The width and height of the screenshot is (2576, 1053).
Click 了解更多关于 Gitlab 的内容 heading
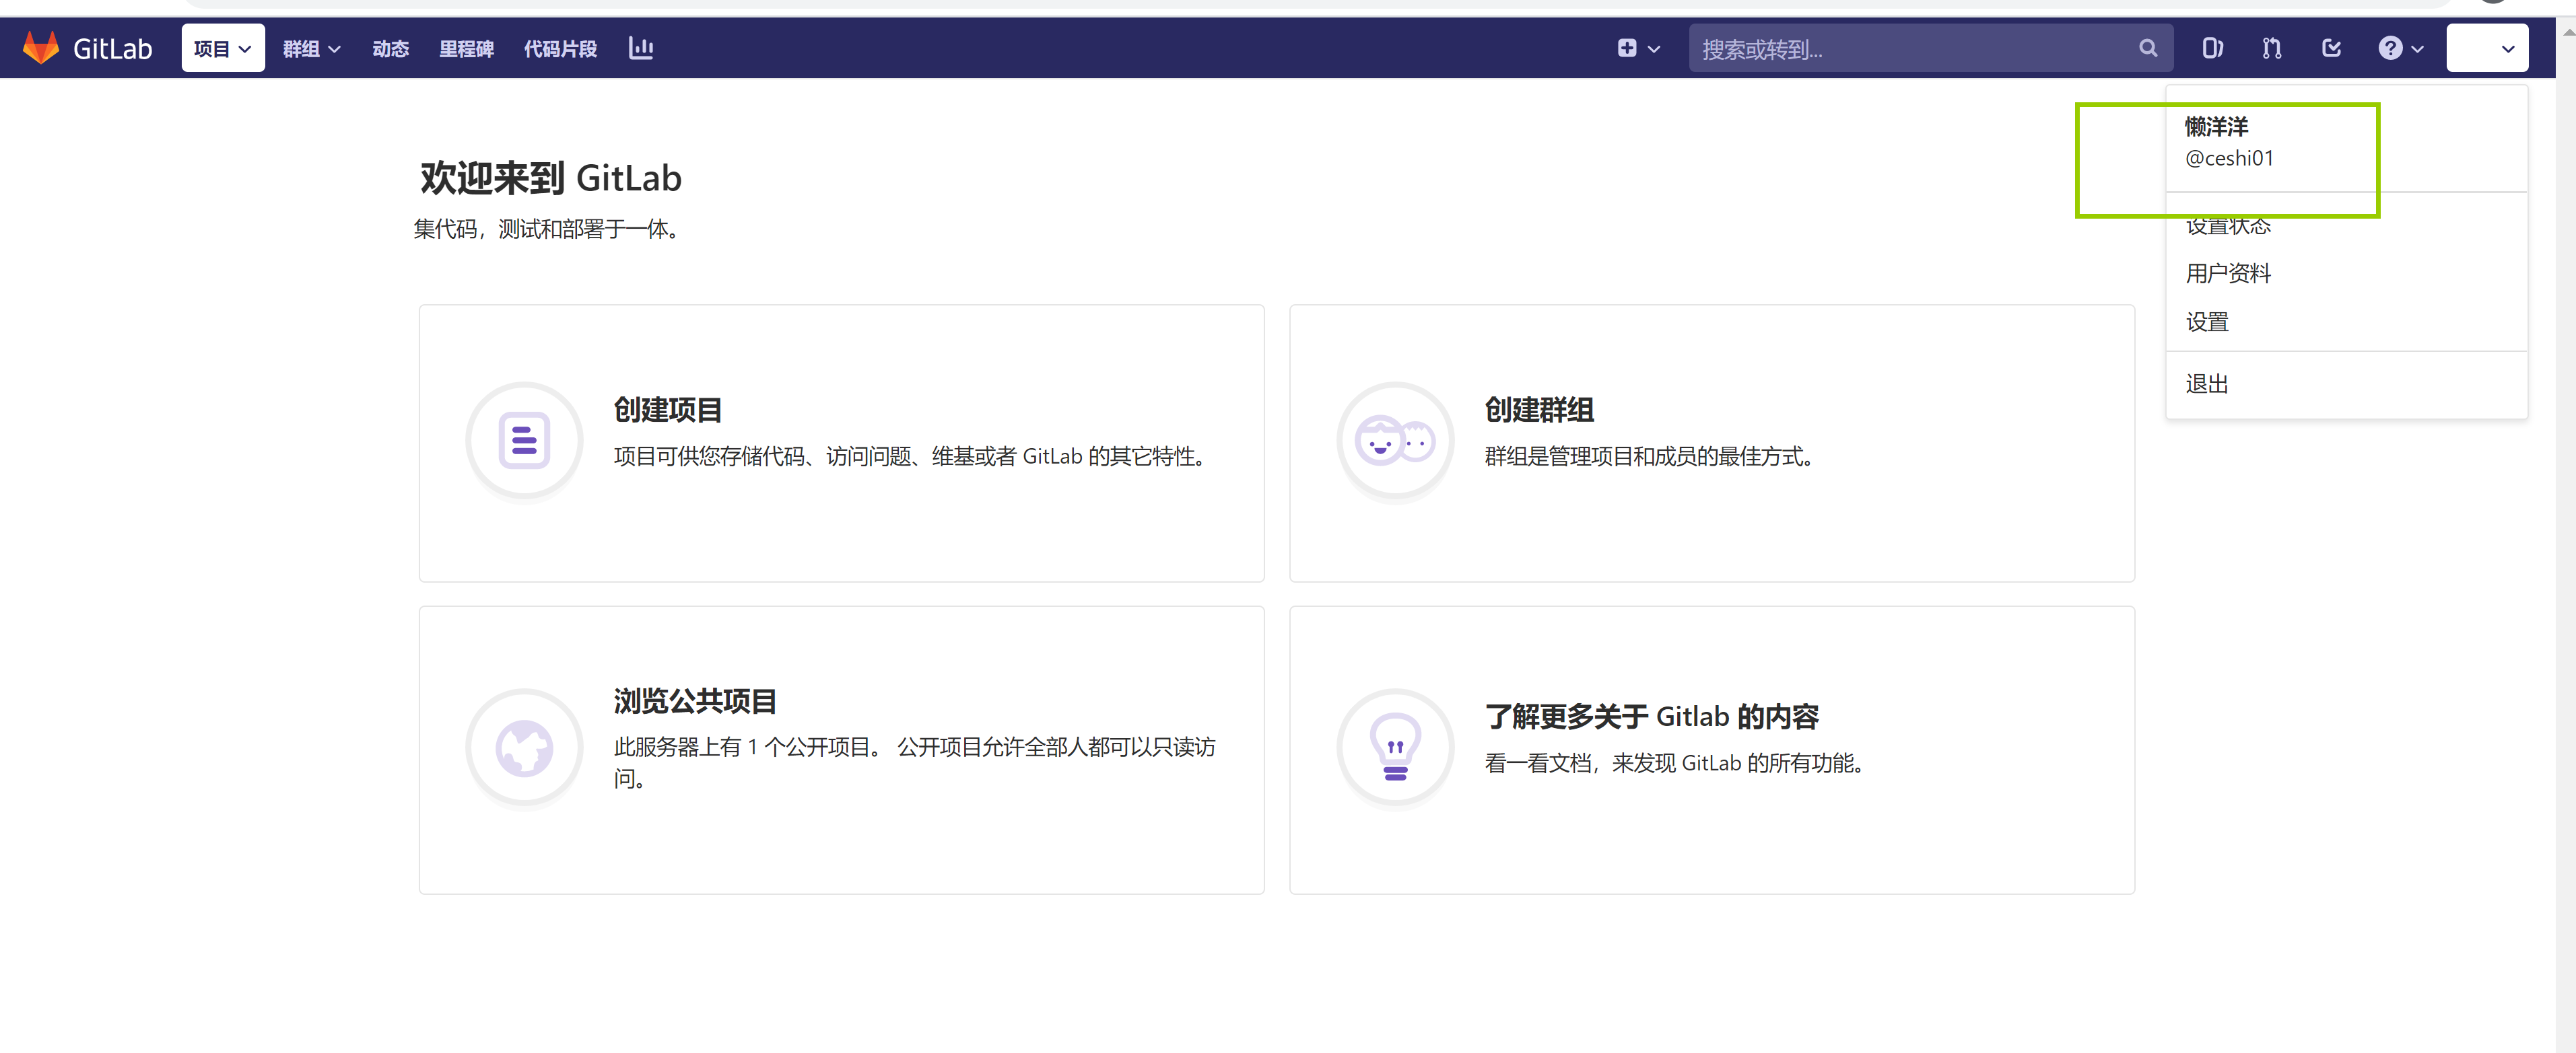(1651, 717)
